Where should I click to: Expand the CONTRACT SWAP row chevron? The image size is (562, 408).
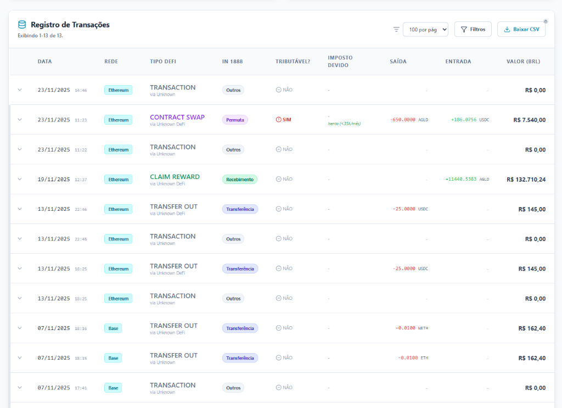[x=20, y=120]
